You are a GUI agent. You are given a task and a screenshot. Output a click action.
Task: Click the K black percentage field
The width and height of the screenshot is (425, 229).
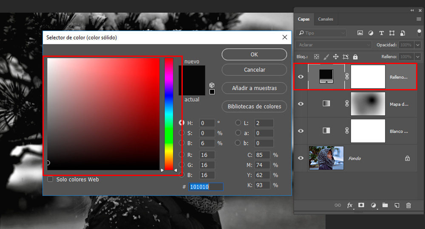click(262, 185)
